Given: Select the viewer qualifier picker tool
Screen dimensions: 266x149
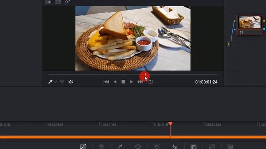Looking at the screenshot, I should [50, 82].
